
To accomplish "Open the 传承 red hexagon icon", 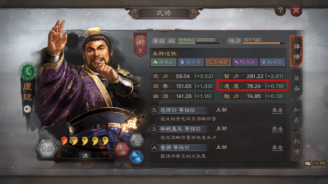I will [x=122, y=149].
